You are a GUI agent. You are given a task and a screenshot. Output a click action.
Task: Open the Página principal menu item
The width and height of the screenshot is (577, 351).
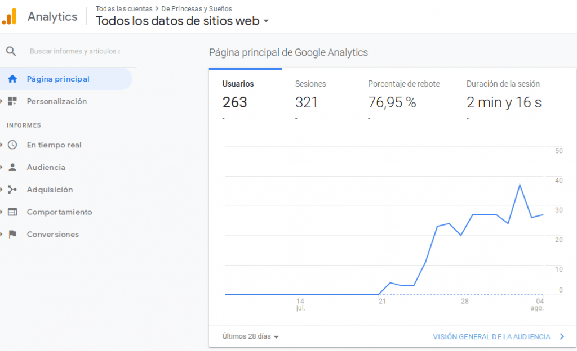[x=66, y=79]
